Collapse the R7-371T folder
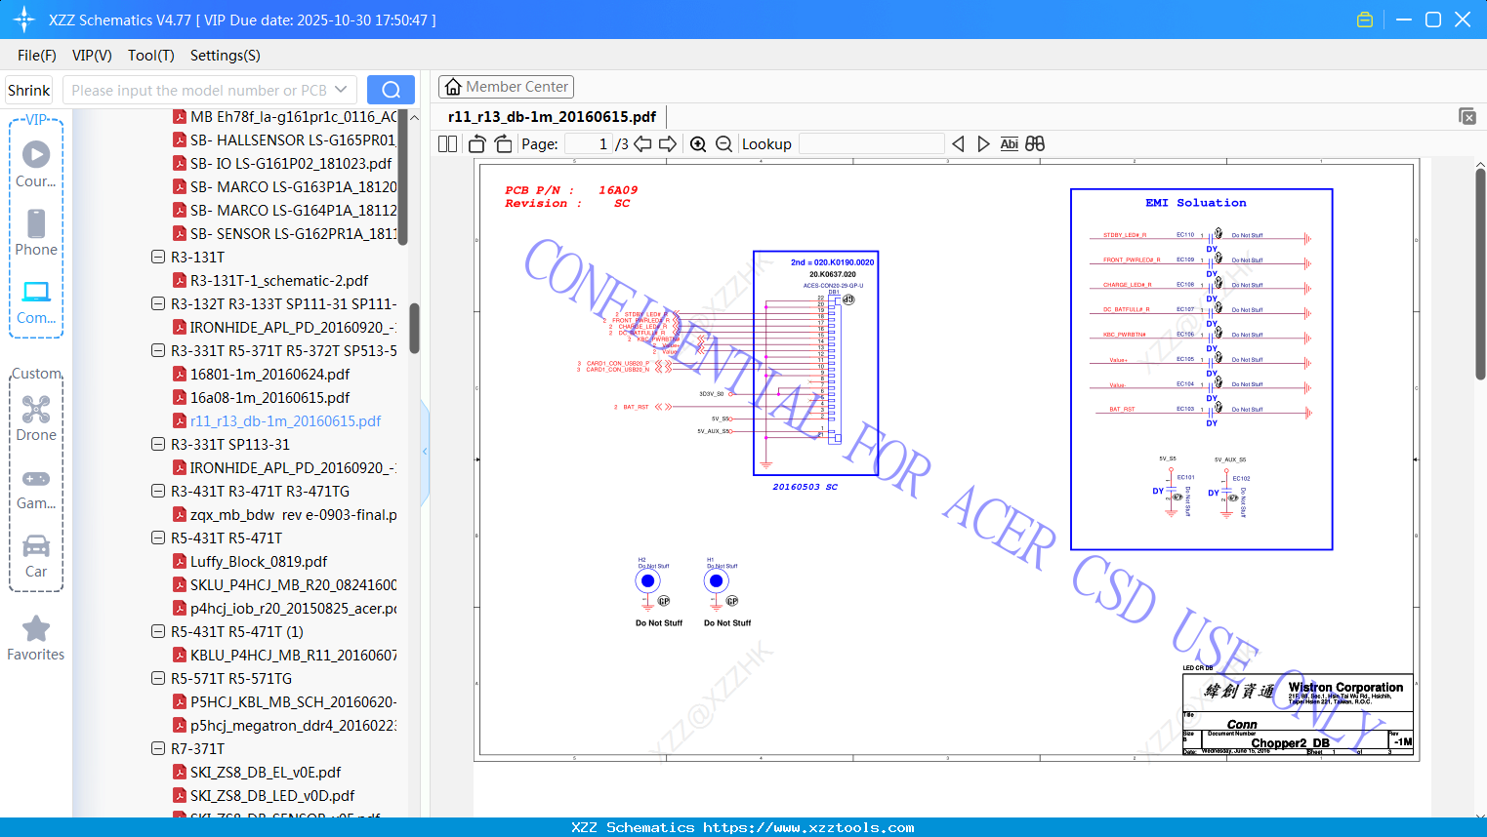 coord(158,748)
